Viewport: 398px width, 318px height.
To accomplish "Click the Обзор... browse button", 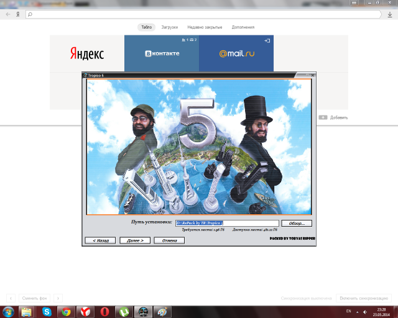I will click(296, 223).
